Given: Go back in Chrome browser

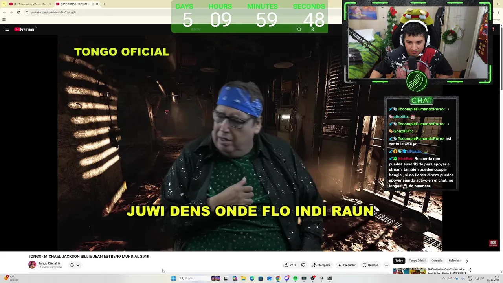Looking at the screenshot, I should (x=4, y=12).
